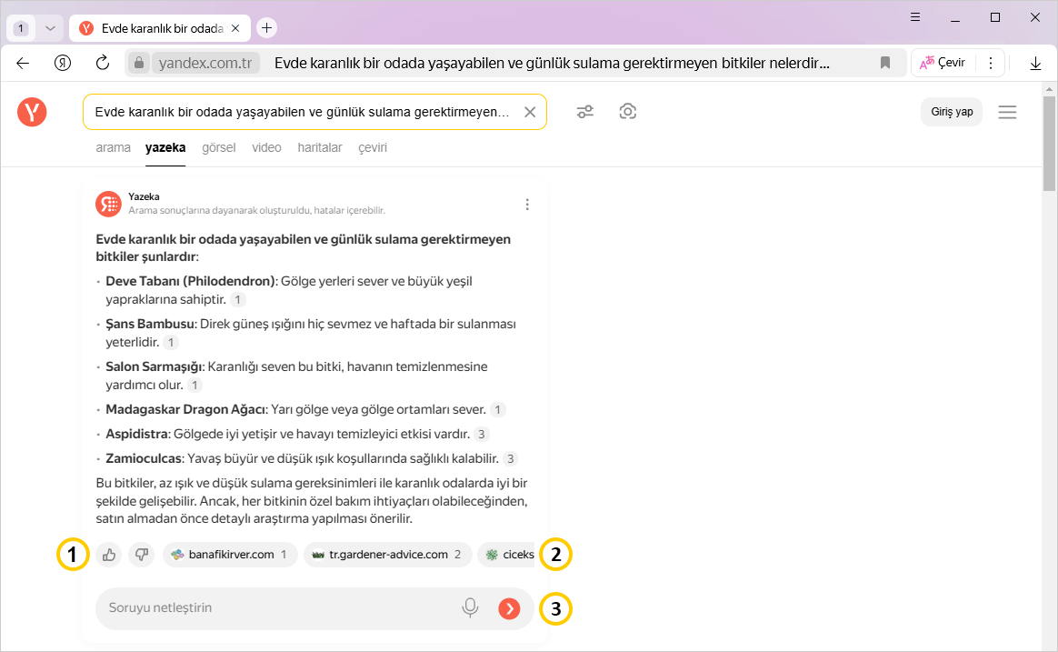Open banafikirver.com source link
This screenshot has height=652, width=1058.
pyautogui.click(x=230, y=555)
